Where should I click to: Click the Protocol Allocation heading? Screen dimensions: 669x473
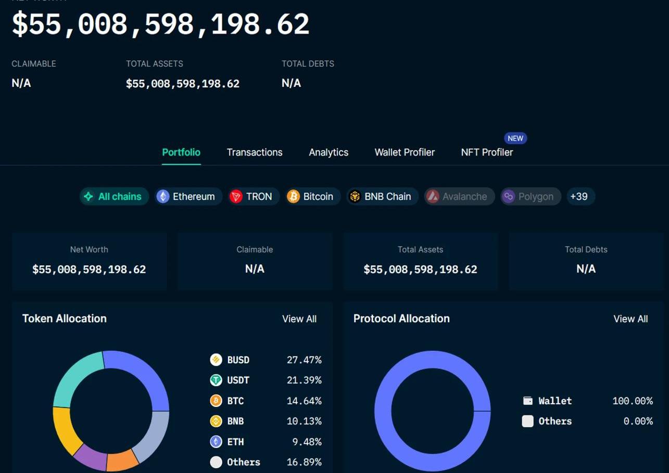[401, 318]
